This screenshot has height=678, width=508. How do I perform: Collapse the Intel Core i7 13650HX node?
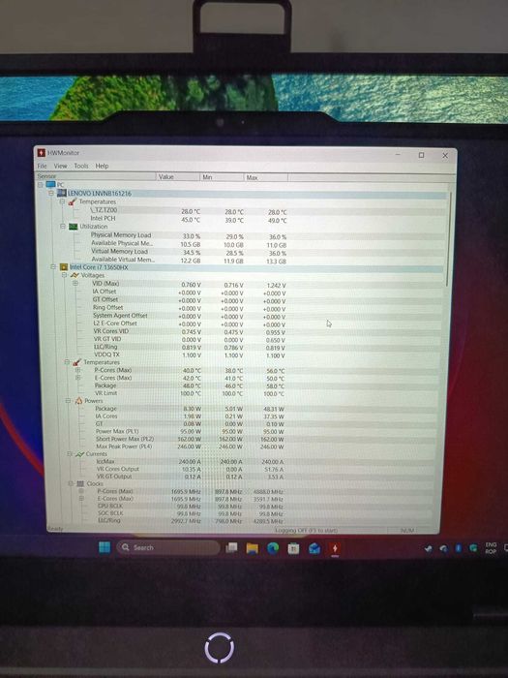pos(53,267)
